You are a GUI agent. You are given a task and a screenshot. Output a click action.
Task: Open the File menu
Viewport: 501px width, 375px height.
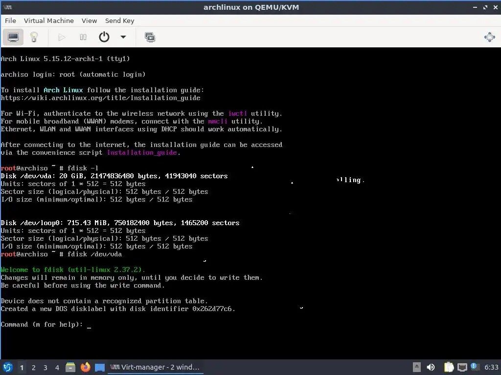pos(10,21)
